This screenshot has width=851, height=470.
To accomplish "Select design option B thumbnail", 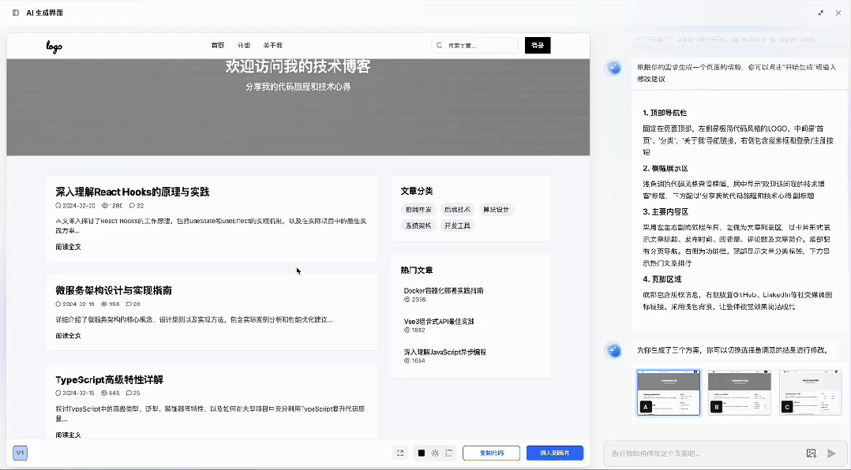I will (x=739, y=392).
